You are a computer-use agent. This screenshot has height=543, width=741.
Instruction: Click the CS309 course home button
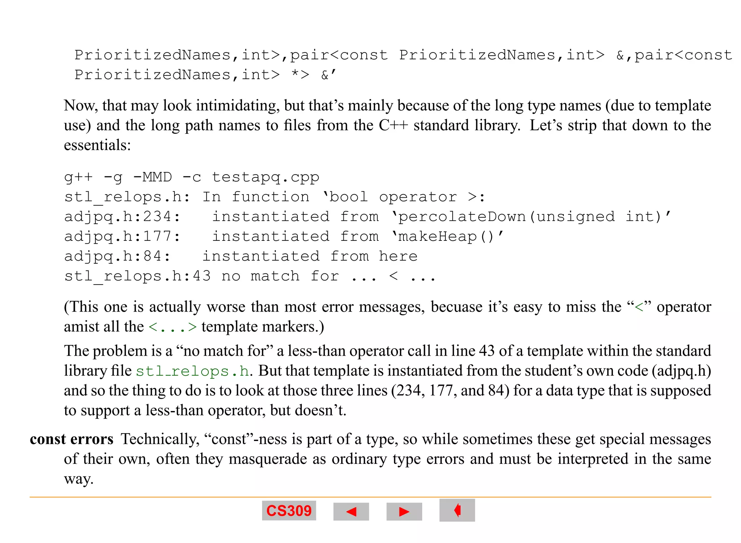coord(289,510)
